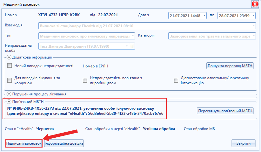Select the number XE35-4732-HE5P-K2BK text

click(x=59, y=15)
